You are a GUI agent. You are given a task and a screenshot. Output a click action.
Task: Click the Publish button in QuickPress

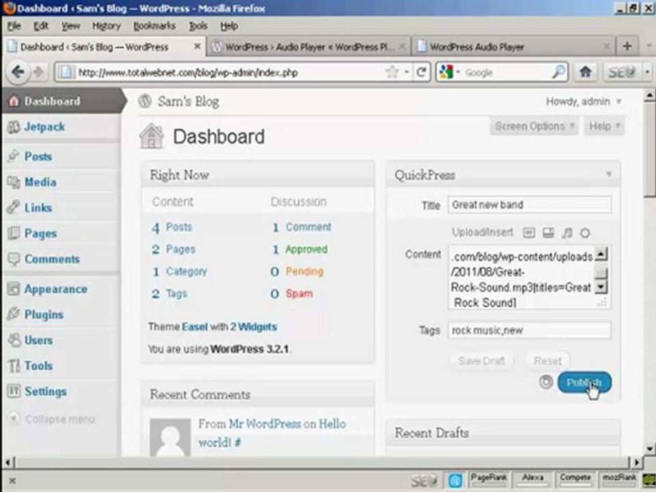tap(584, 382)
